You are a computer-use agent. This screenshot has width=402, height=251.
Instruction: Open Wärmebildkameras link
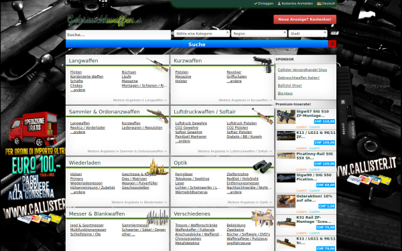191,192
